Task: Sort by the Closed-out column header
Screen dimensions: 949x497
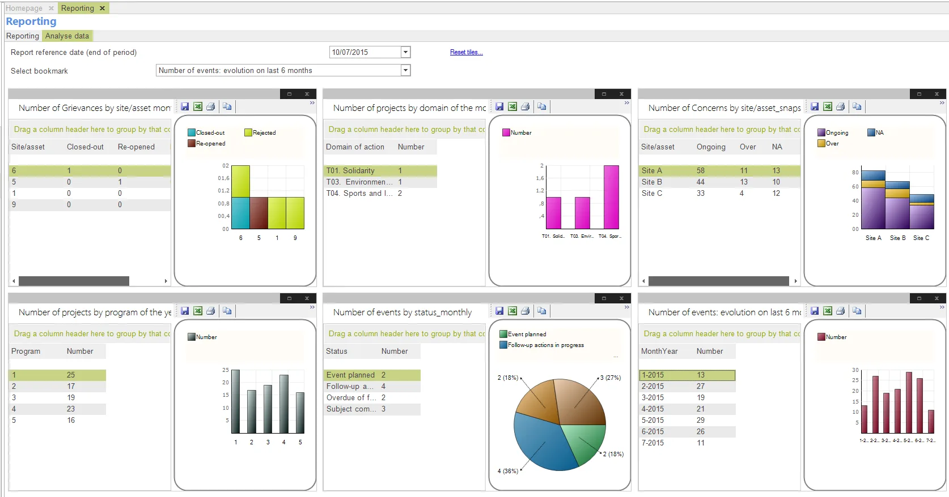Action: point(86,147)
